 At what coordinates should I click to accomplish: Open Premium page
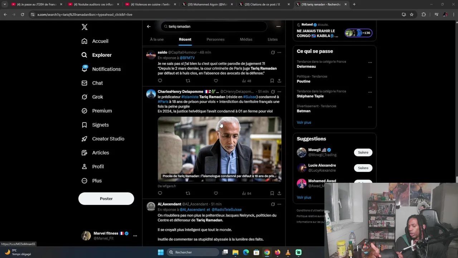97,111
